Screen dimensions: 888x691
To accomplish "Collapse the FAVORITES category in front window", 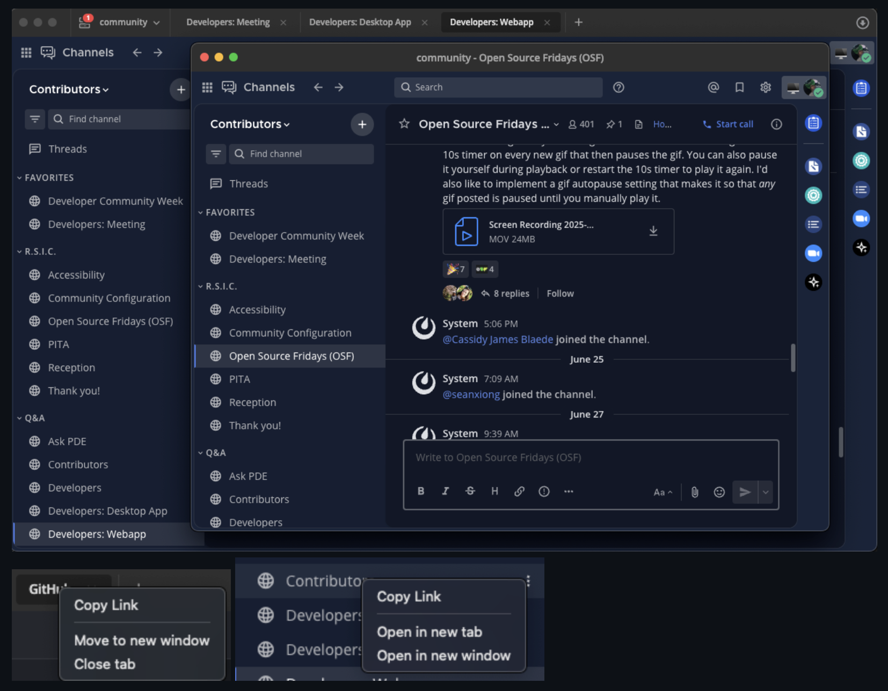I will [225, 212].
